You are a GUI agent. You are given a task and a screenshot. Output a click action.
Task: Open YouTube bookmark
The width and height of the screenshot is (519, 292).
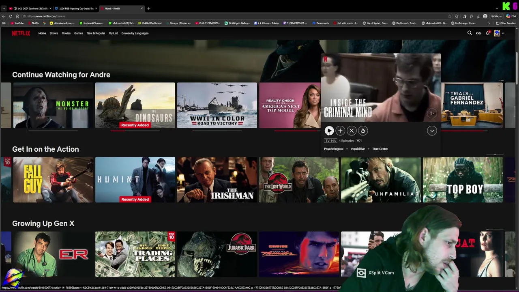pyautogui.click(x=17, y=23)
